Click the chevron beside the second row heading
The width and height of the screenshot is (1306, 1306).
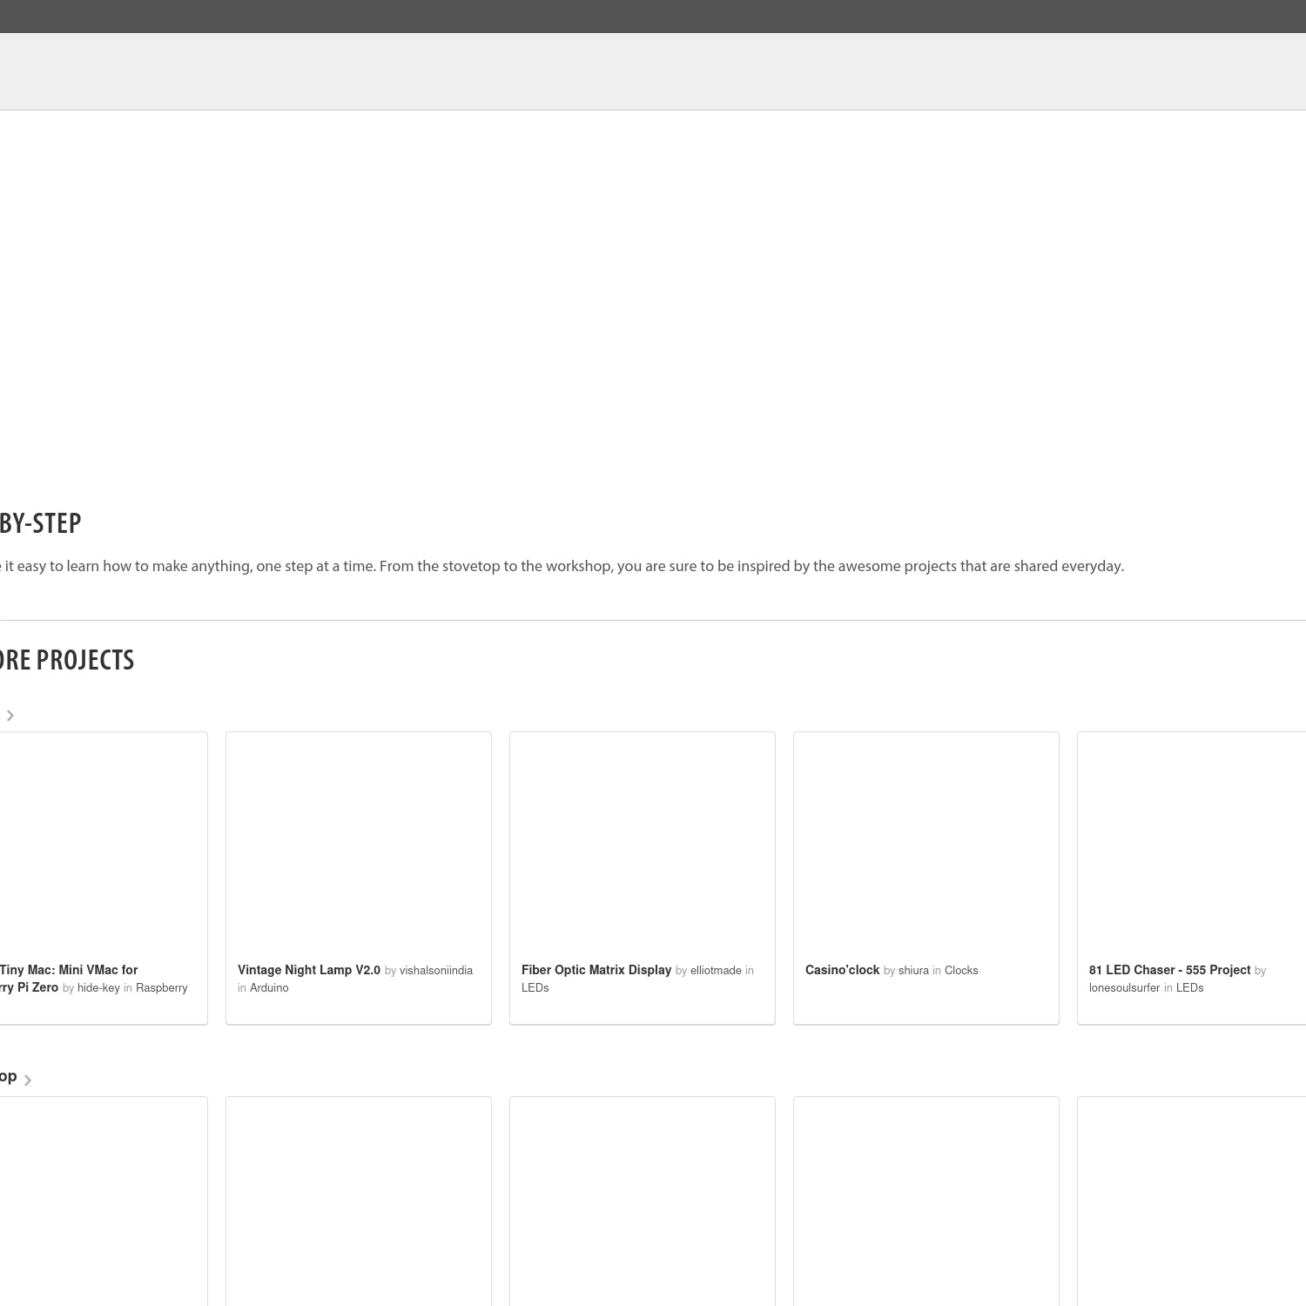pyautogui.click(x=28, y=1080)
